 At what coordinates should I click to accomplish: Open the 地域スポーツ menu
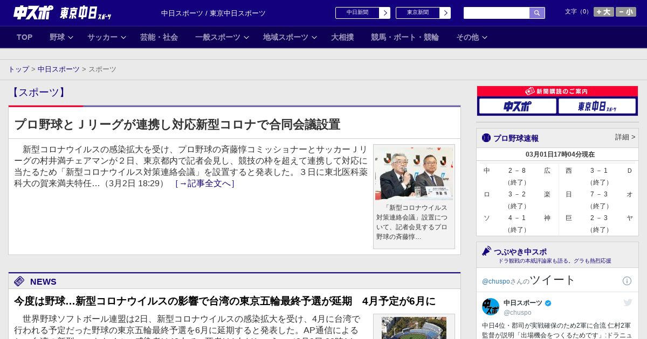286,37
